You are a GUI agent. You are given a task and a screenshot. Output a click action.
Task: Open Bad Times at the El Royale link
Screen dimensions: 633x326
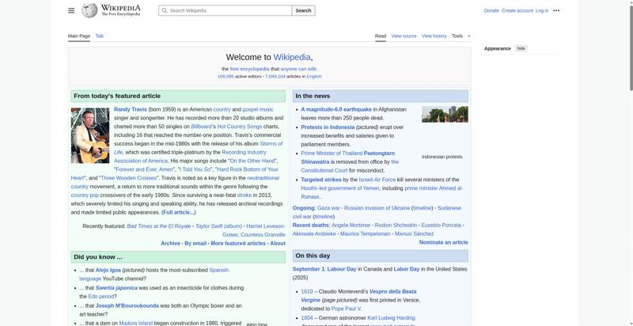159,226
